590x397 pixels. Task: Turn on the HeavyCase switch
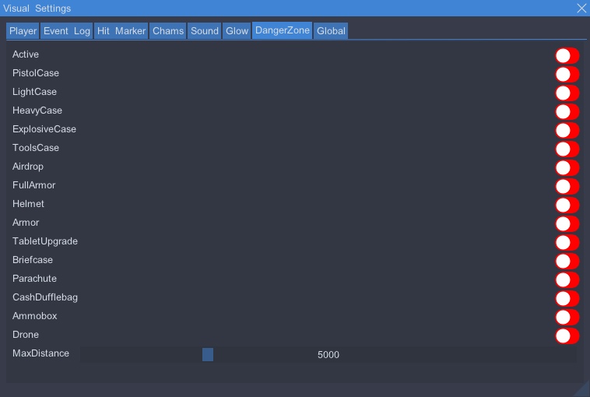click(x=567, y=112)
